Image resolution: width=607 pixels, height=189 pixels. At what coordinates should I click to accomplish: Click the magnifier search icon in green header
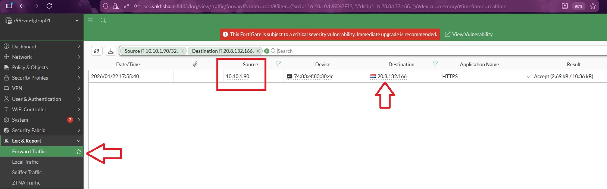coord(103,20)
